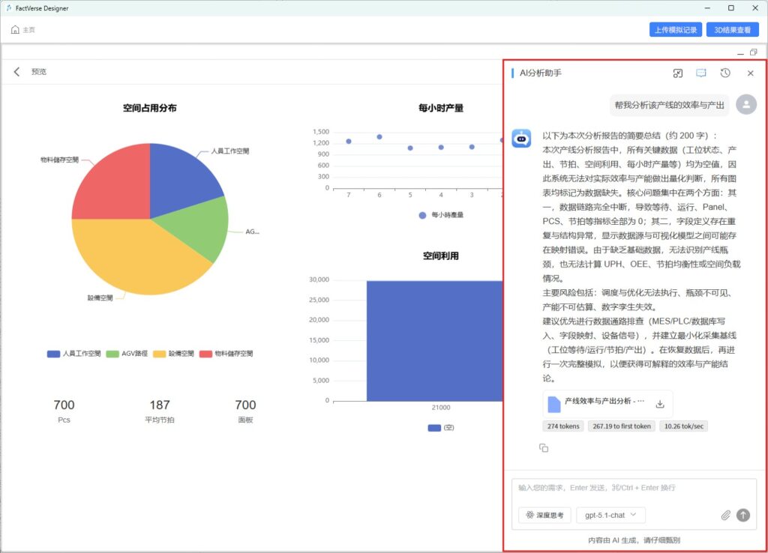
Task: Click the 上传模拟记录 button
Action: tap(675, 30)
